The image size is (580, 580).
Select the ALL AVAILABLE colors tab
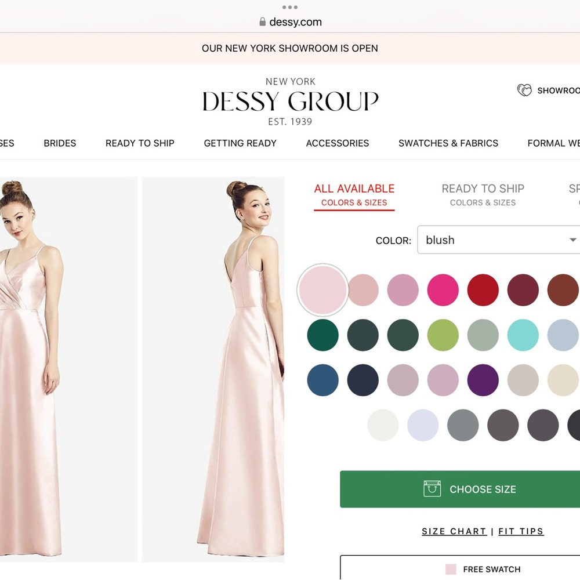click(354, 194)
